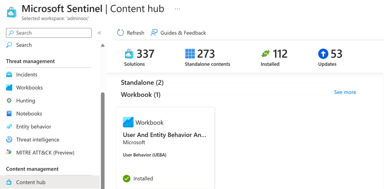Click the green Installed checkmark icon
The image size is (384, 189).
click(126, 179)
